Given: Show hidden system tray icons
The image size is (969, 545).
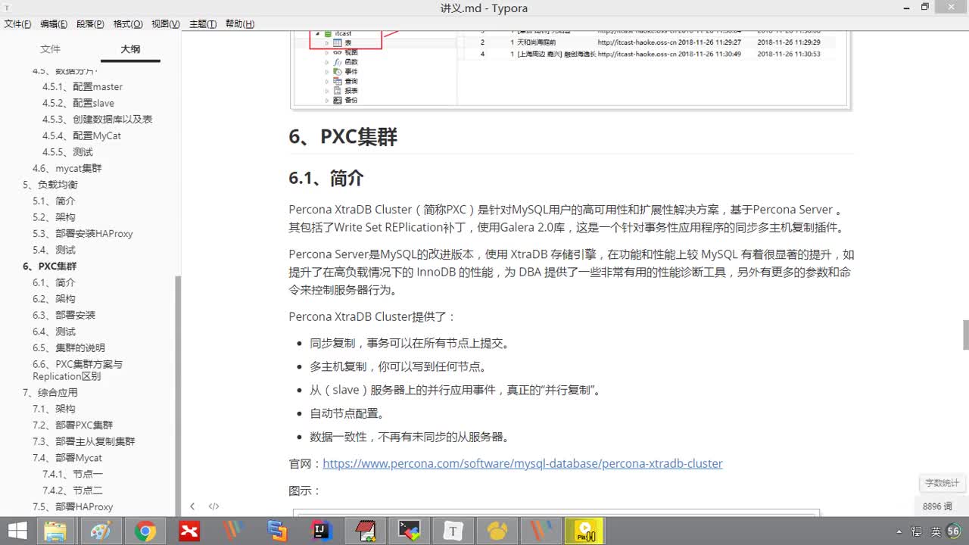Looking at the screenshot, I should 899,531.
